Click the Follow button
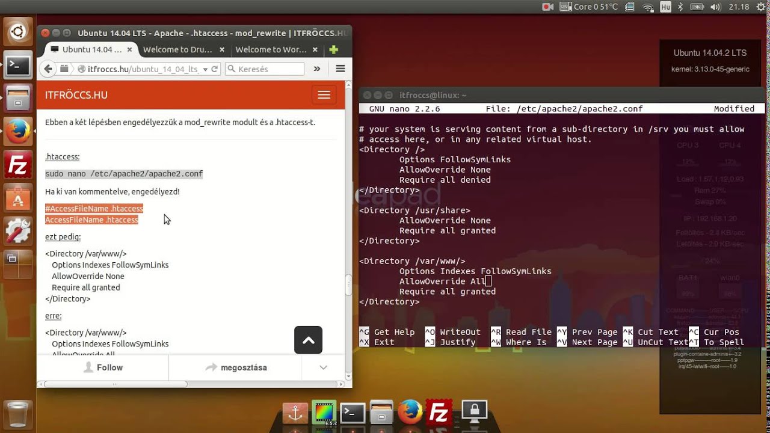This screenshot has width=770, height=433. pyautogui.click(x=103, y=367)
